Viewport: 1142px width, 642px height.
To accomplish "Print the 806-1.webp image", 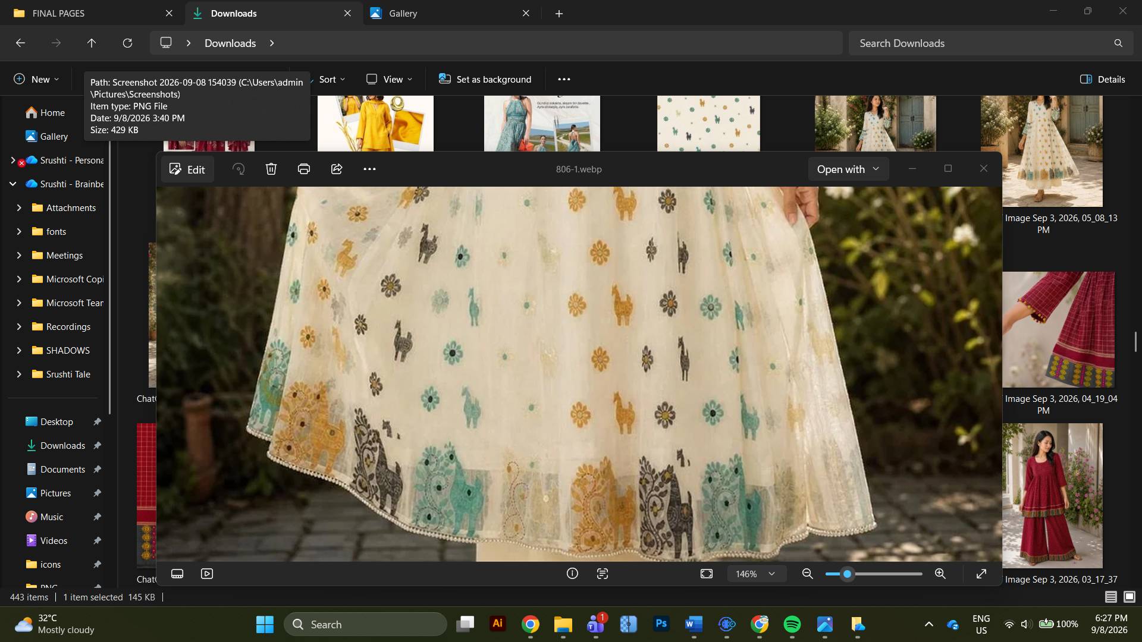I will click(x=304, y=169).
